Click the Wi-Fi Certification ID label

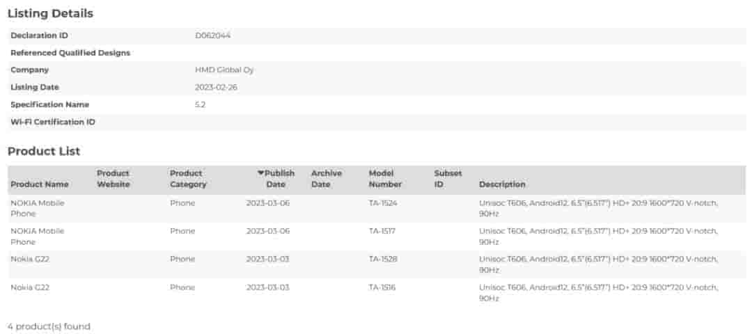pos(53,122)
